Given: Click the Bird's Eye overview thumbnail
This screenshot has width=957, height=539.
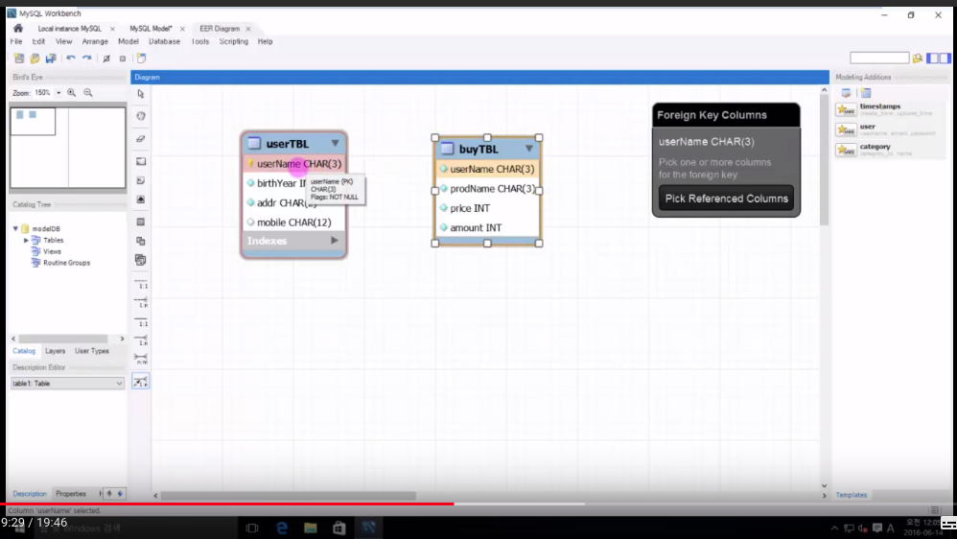Looking at the screenshot, I should [68, 148].
